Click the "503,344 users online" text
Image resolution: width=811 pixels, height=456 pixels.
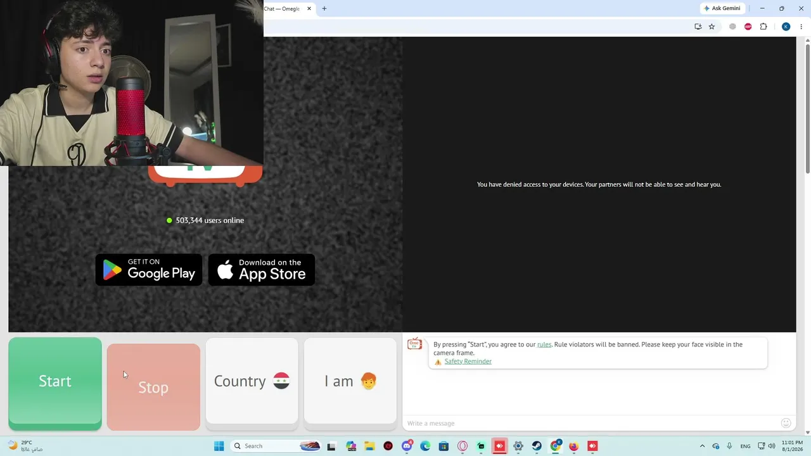click(x=210, y=220)
